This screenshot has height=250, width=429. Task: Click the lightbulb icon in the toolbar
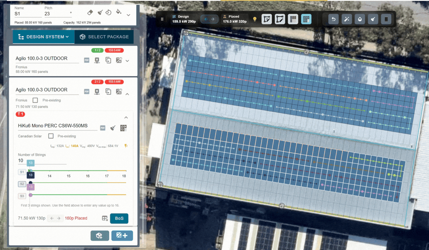point(255,19)
